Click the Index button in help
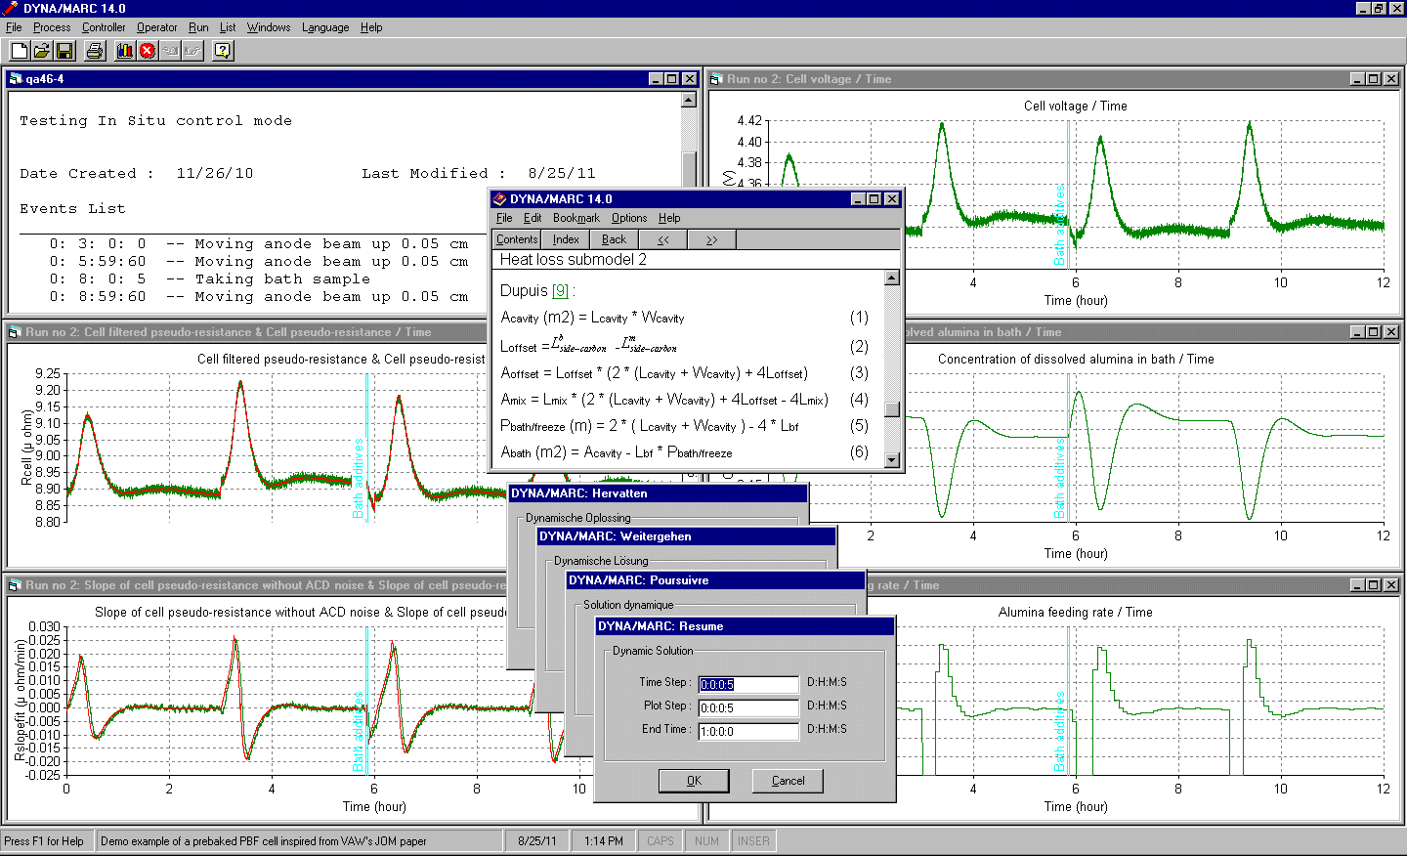1407x856 pixels. coord(566,239)
